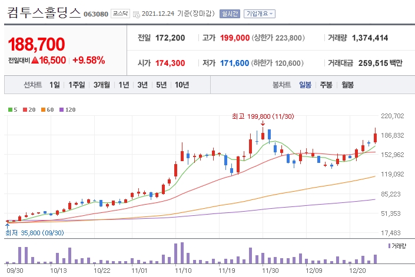This screenshot has width=415, height=277.
Task: Click the stock code 063080
Action: tap(96, 14)
